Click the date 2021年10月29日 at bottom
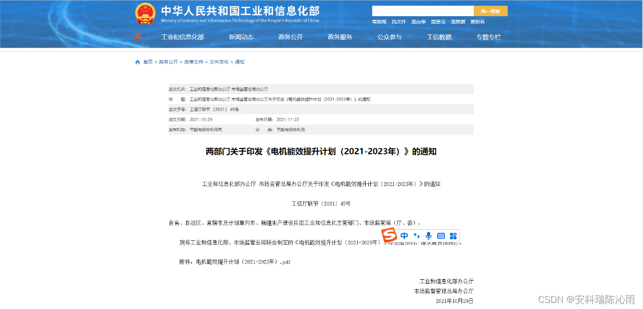This screenshot has height=309, width=643. click(x=455, y=301)
